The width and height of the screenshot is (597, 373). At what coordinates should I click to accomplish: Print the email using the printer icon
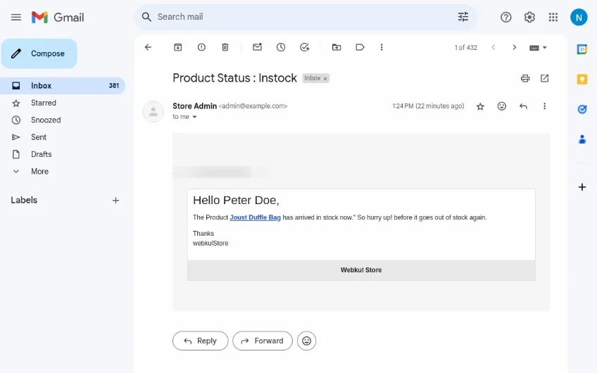tap(524, 78)
